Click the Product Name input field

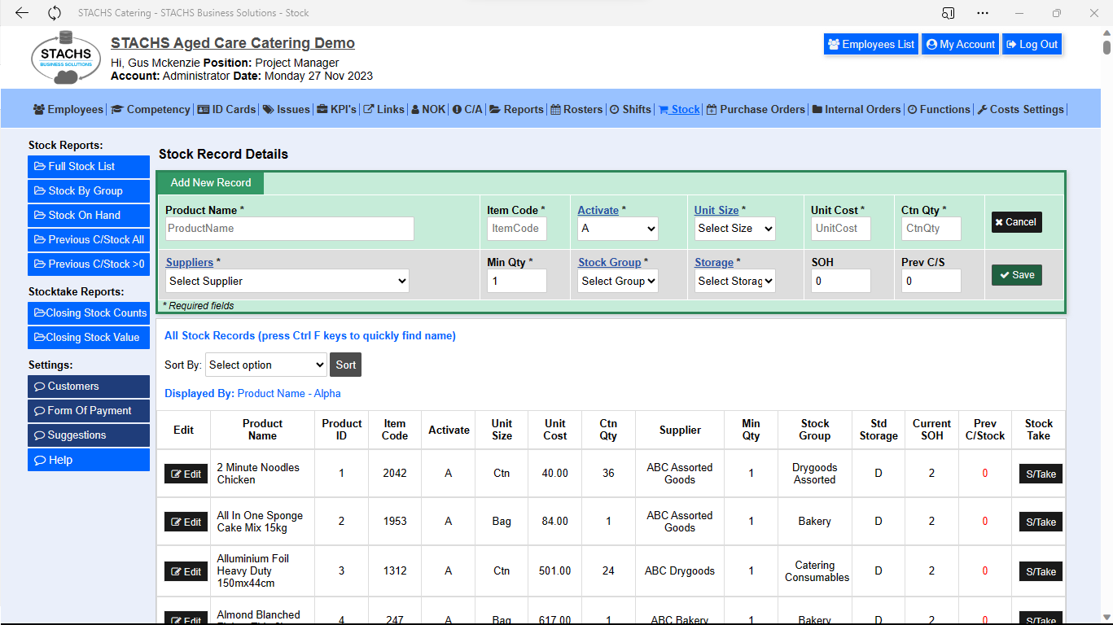[290, 229]
